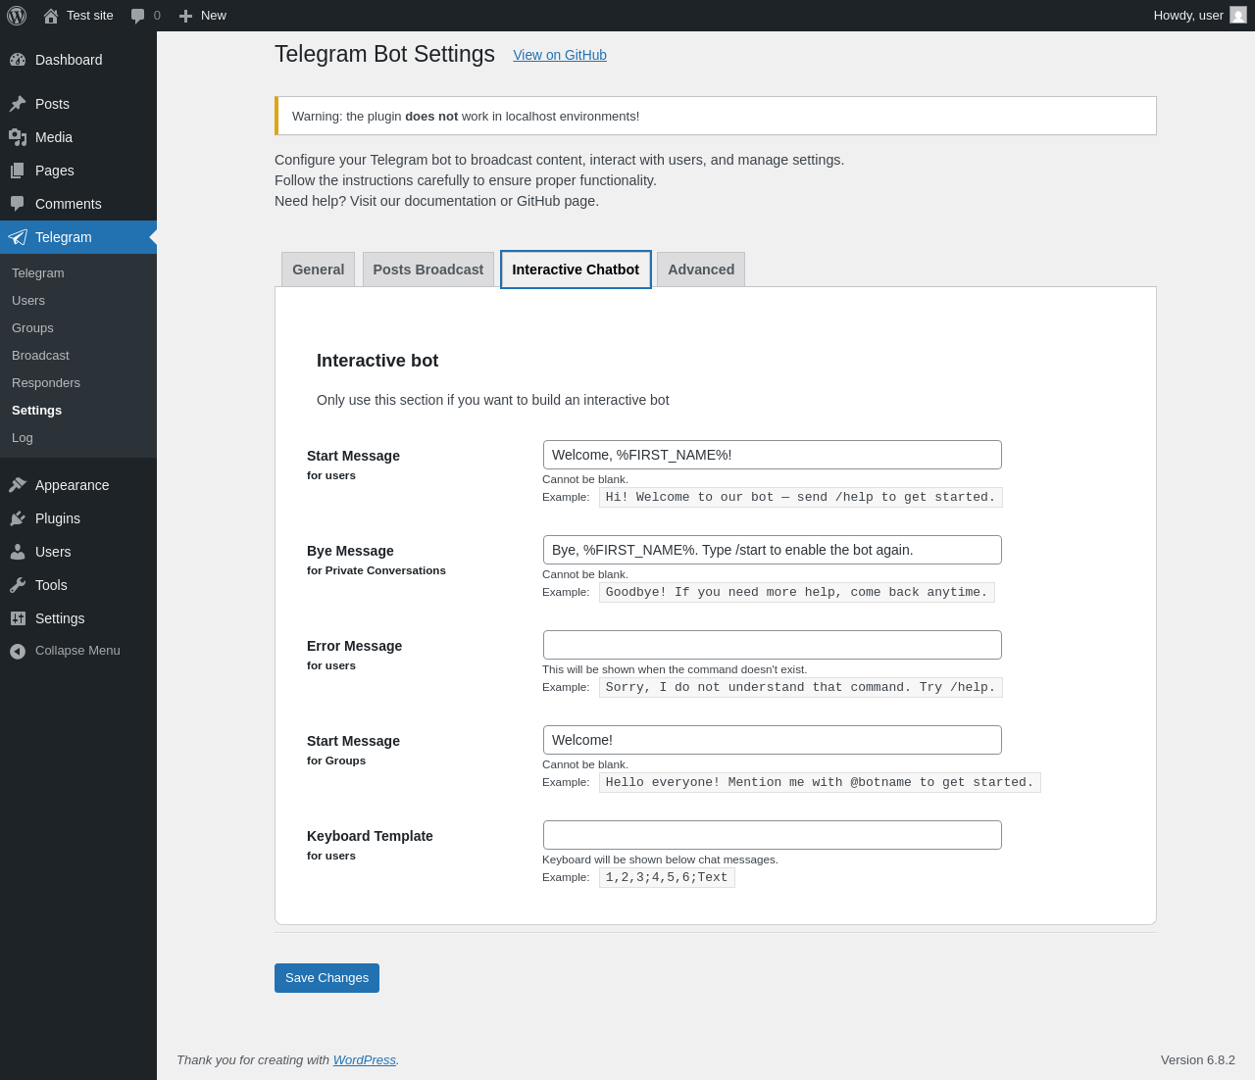Viewport: 1255px width, 1080px height.
Task: Click example 'Sorry, I do not understand'
Action: click(801, 687)
